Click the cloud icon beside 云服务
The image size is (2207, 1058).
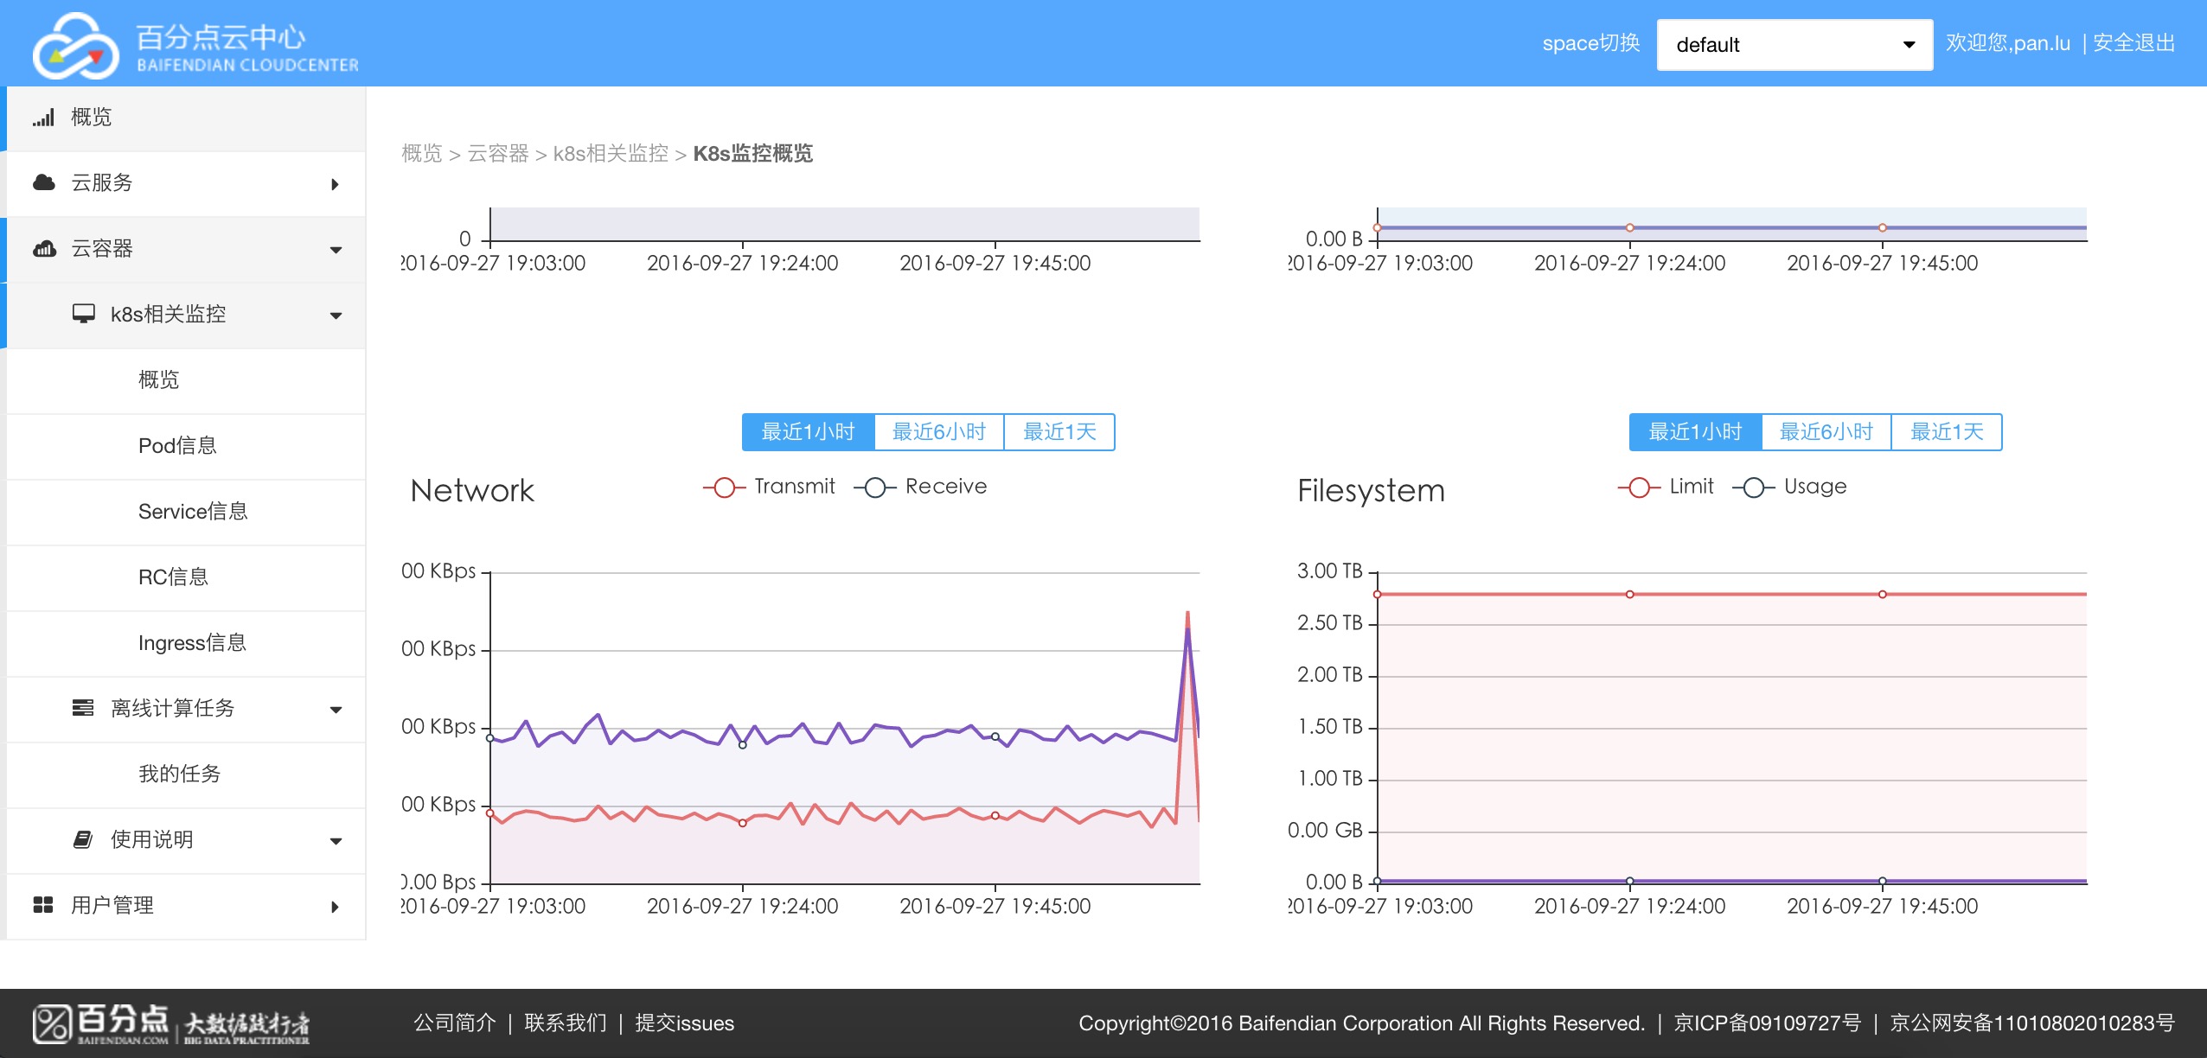pos(43,182)
